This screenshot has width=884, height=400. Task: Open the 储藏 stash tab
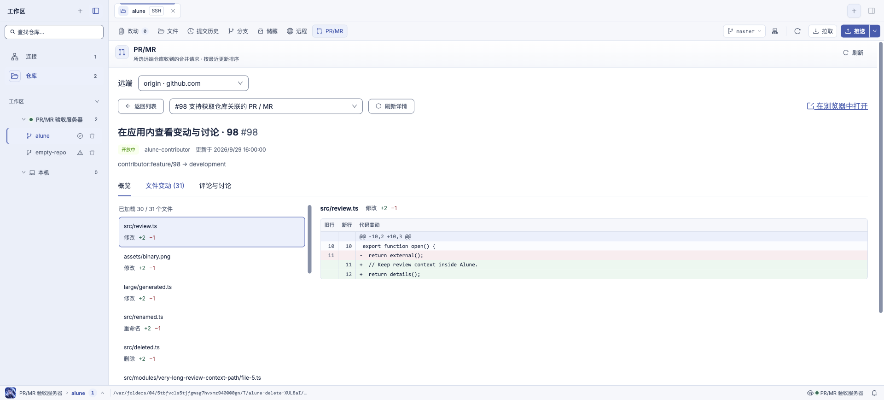click(x=268, y=31)
